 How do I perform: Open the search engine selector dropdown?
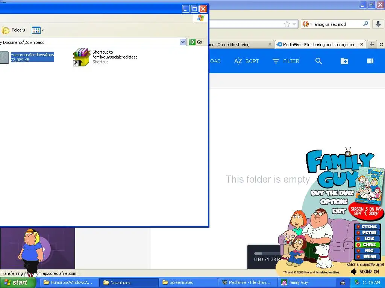pyautogui.click(x=307, y=24)
